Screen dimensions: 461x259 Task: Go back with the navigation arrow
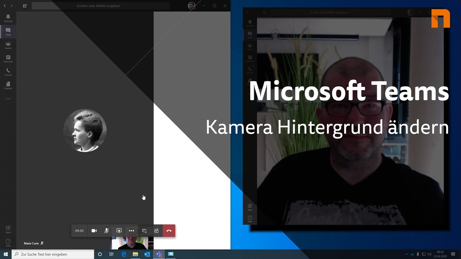(x=5, y=6)
